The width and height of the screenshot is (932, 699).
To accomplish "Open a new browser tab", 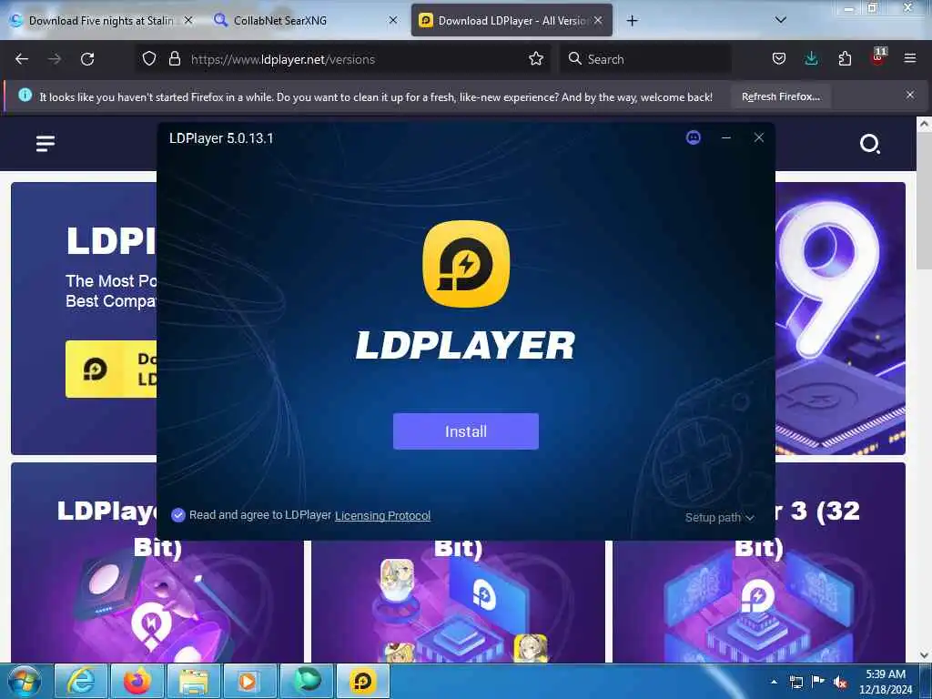I will 632,21.
